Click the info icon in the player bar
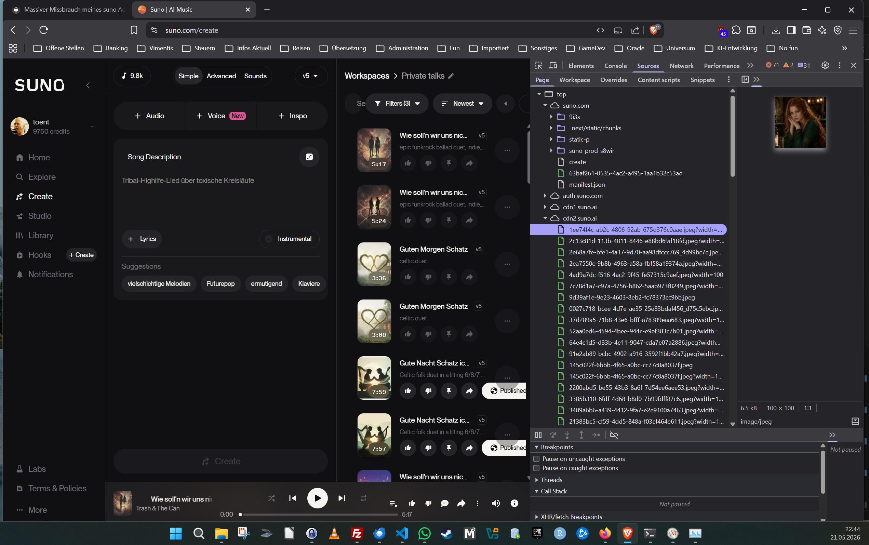Screen dimensions: 869x545 coord(514,503)
